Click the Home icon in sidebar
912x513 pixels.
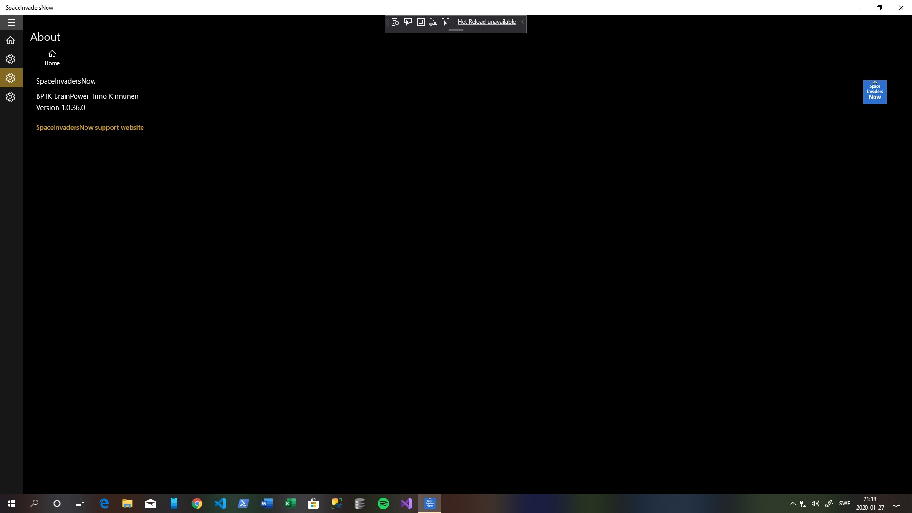coord(10,40)
